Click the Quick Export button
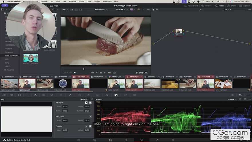Viewport: 252px width, 142px height. pos(191,6)
